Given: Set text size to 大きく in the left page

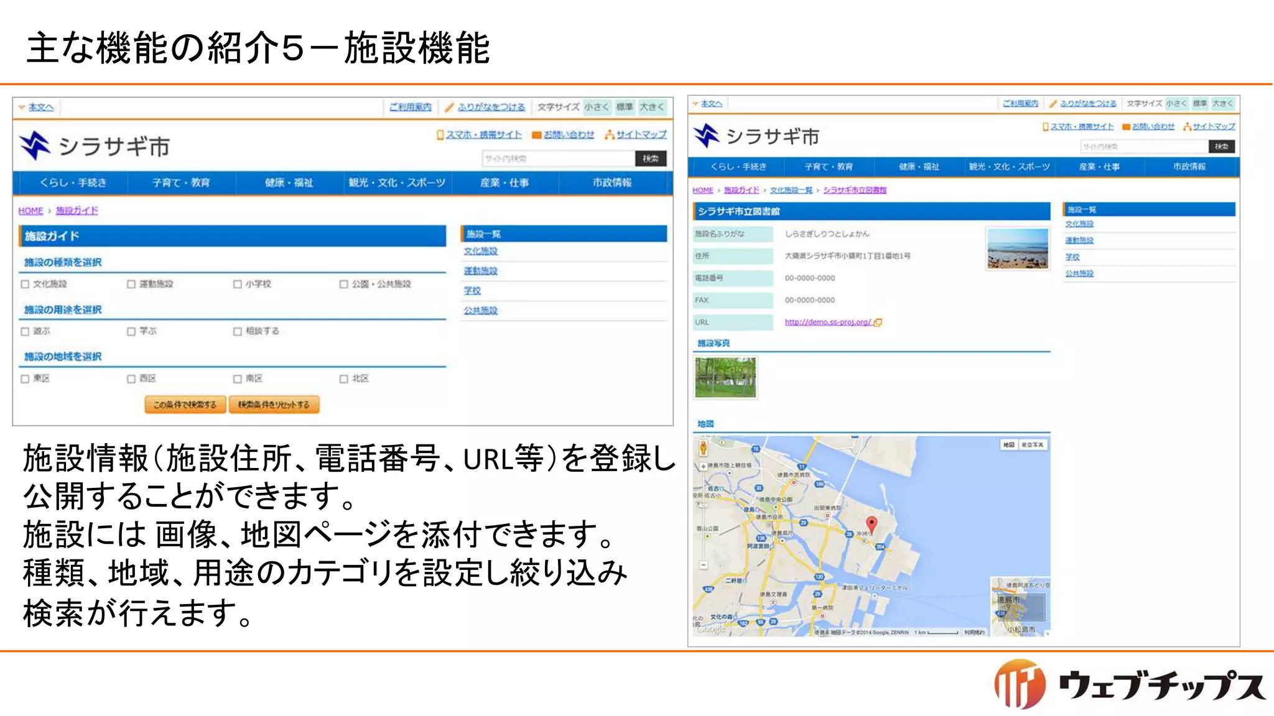Looking at the screenshot, I should tap(652, 107).
